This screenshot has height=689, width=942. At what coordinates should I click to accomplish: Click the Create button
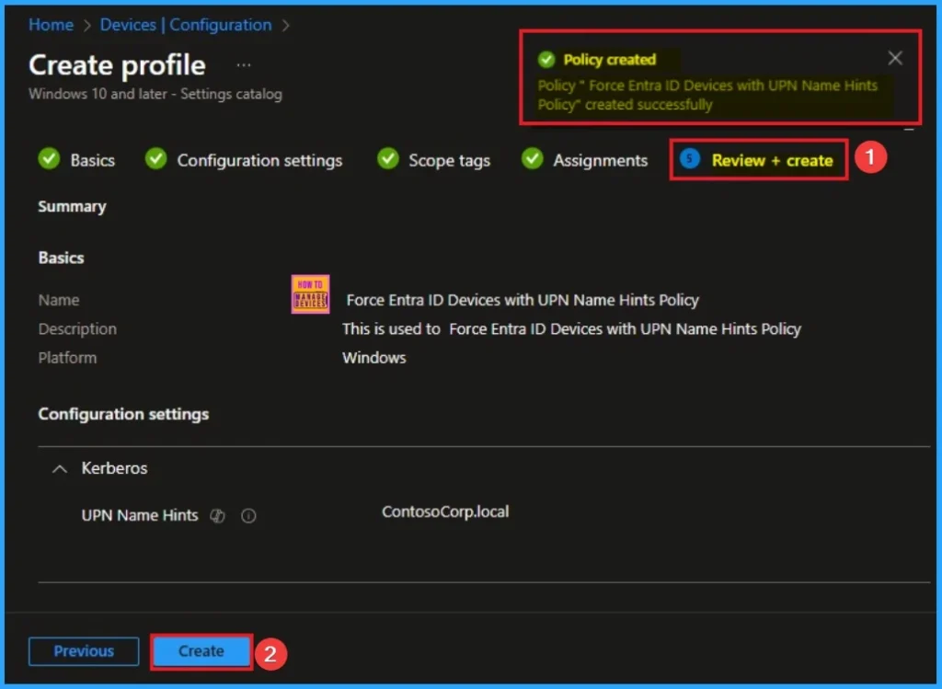point(201,651)
